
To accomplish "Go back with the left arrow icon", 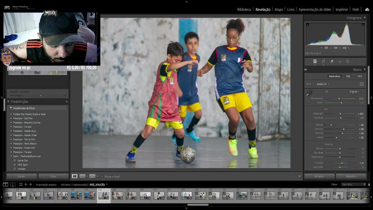I will [x=26, y=184].
